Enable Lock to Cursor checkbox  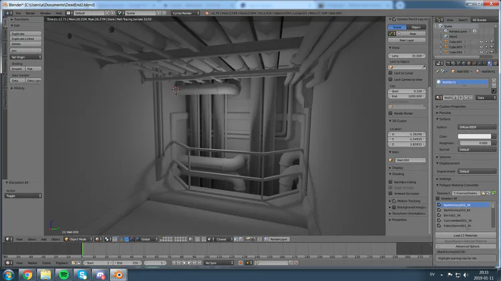point(391,73)
